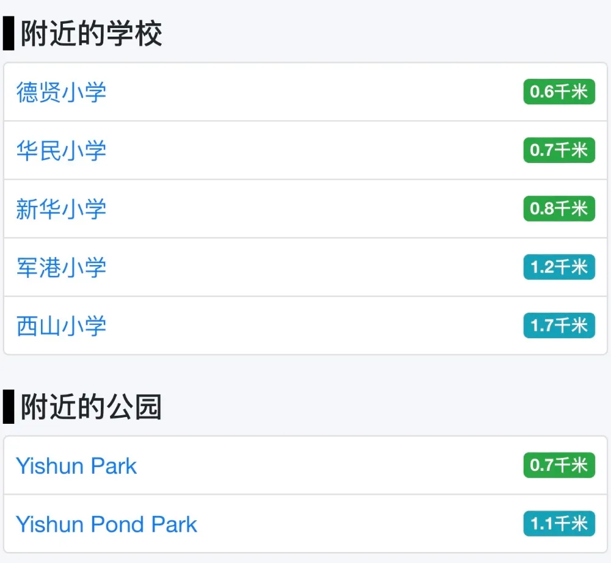Click the 1.7千米 distance badge
The width and height of the screenshot is (611, 563).
(x=559, y=325)
